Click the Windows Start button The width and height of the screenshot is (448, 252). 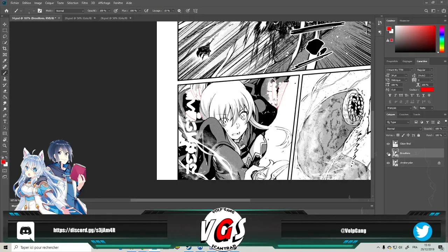pos(6,247)
